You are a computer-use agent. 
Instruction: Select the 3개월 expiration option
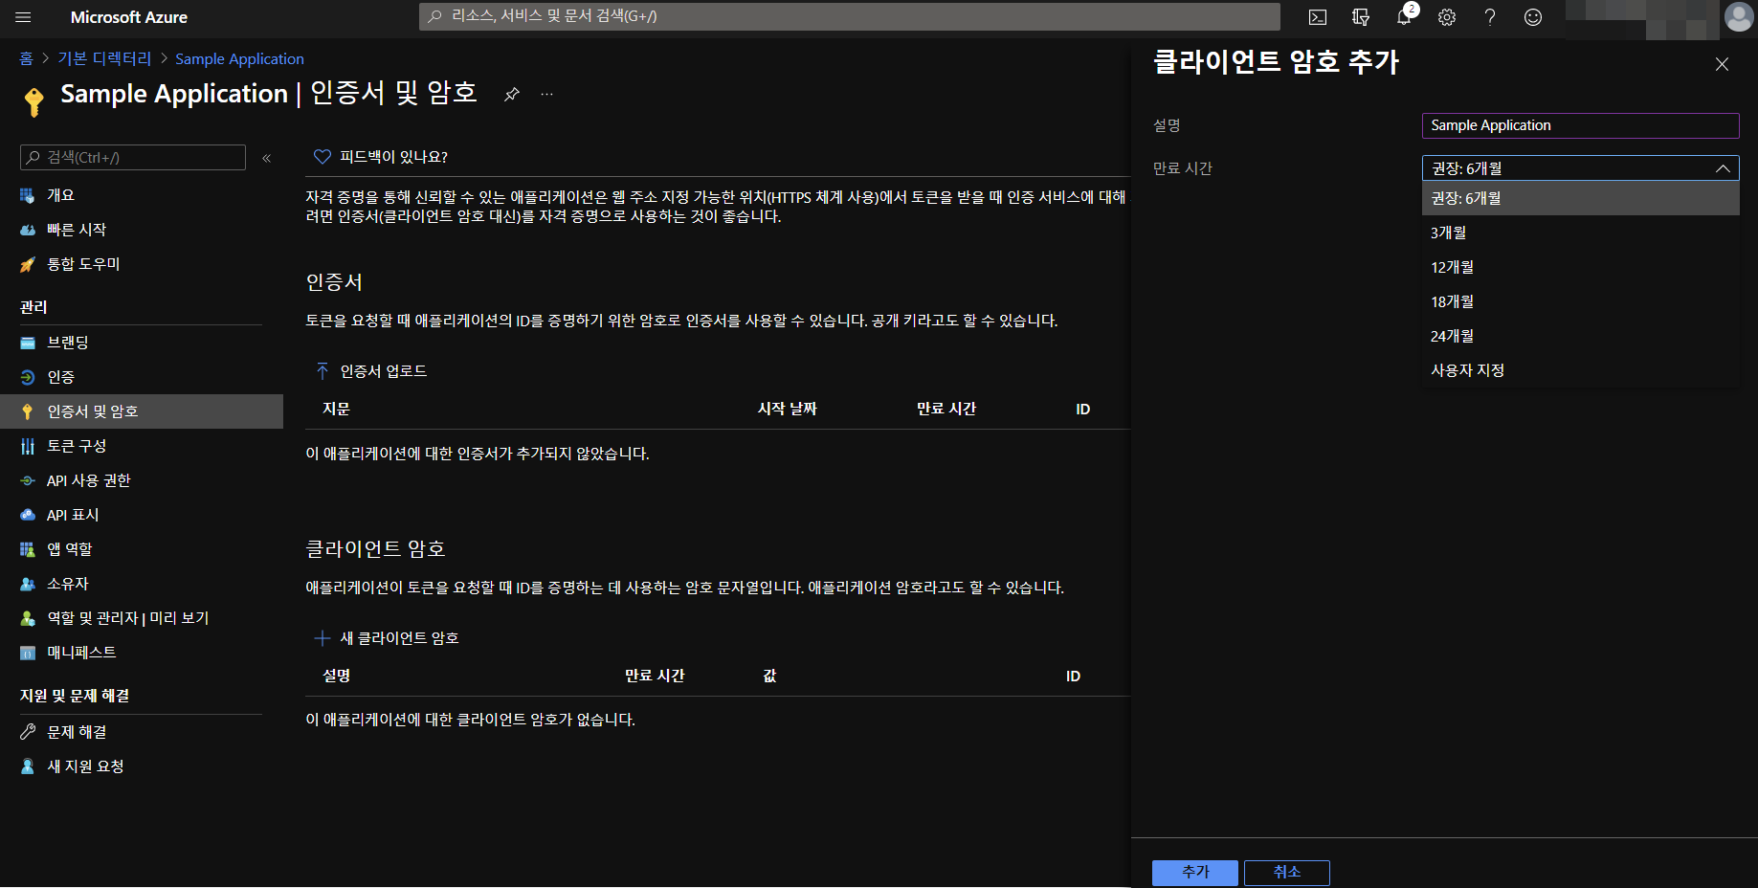coord(1449,233)
